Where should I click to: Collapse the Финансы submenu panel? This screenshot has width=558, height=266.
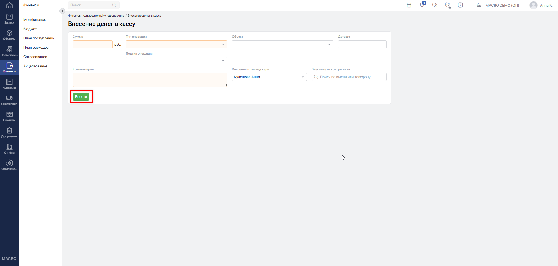(x=62, y=11)
